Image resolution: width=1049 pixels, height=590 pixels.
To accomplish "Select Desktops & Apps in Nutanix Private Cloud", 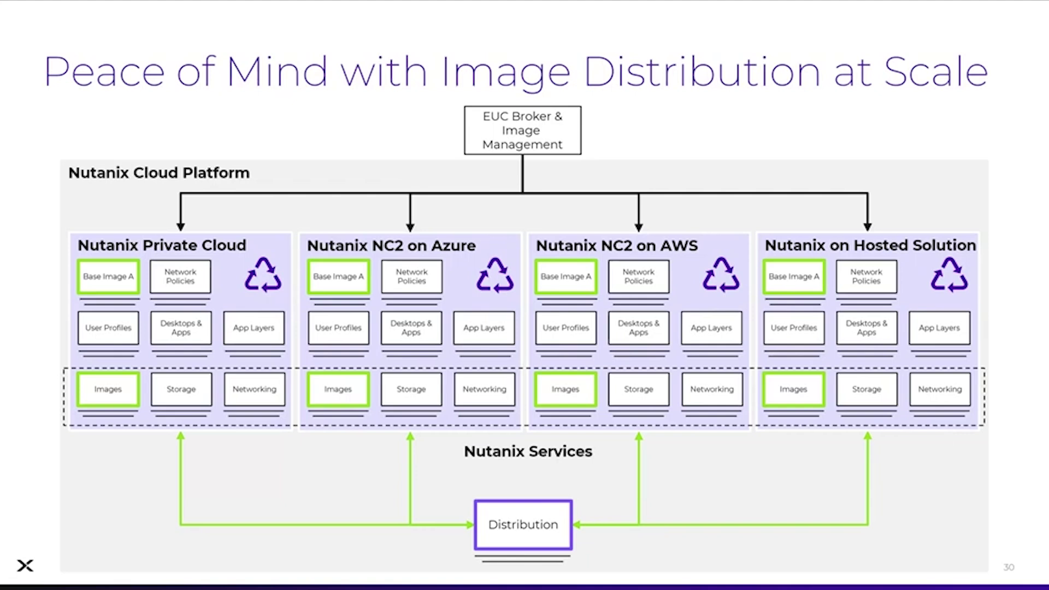I will click(181, 328).
